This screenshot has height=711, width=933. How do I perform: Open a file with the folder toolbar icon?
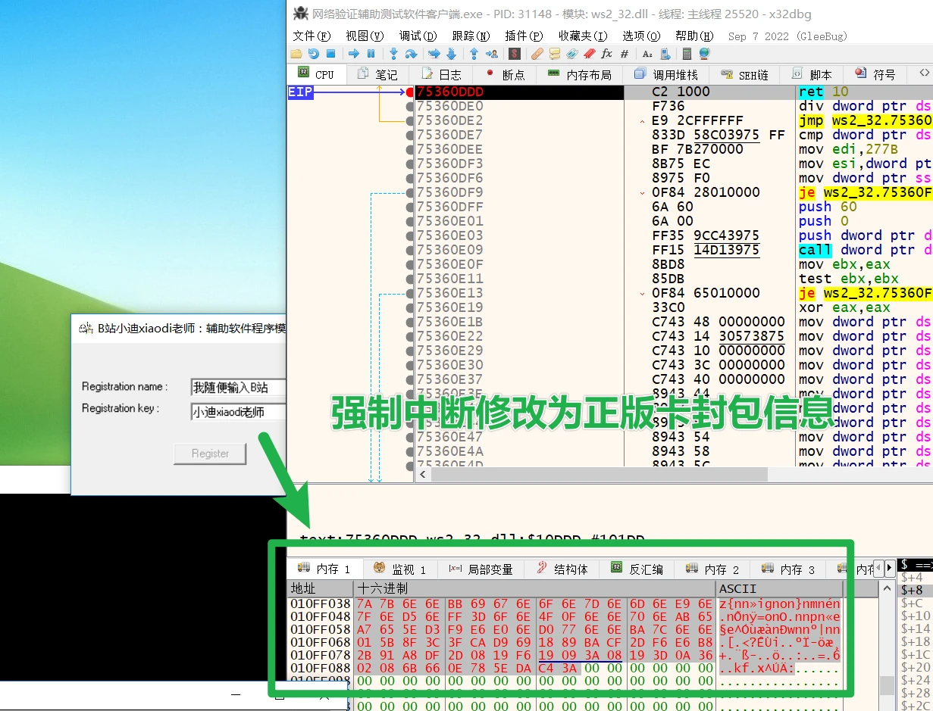[296, 54]
